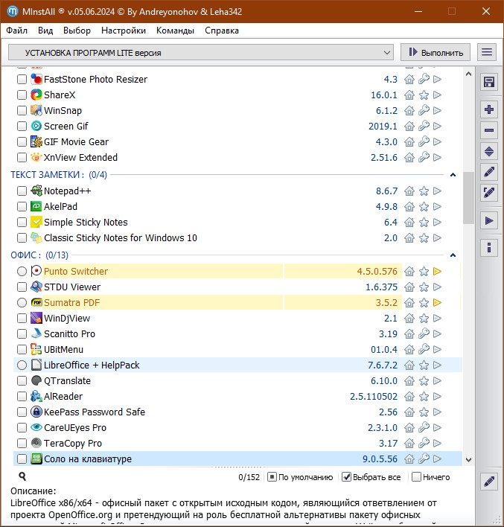Screen dimensions: 504x527
Task: Check the Notepad++ checkbox
Action: point(22,191)
